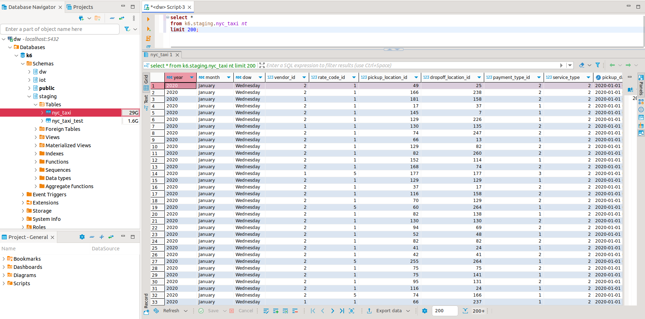This screenshot has height=319, width=645.
Task: Execute SQL query with orange play arrow
Action: [x=148, y=19]
